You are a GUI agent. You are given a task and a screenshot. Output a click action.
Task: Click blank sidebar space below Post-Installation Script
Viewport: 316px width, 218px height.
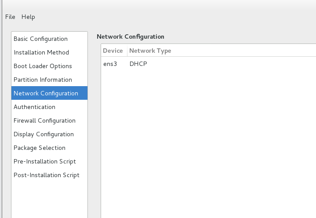coord(49,199)
